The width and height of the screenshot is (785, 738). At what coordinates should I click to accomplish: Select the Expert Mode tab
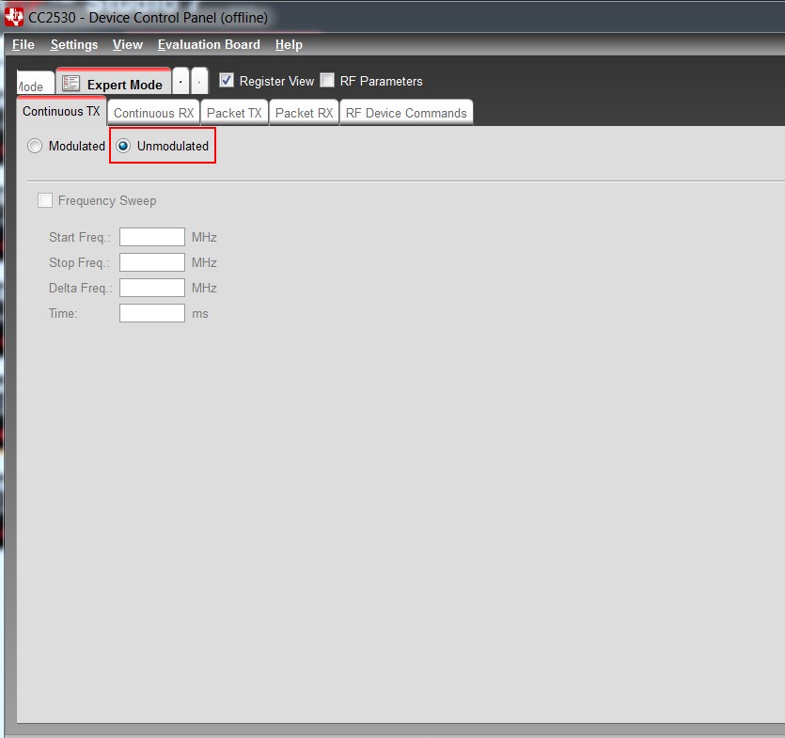click(114, 83)
